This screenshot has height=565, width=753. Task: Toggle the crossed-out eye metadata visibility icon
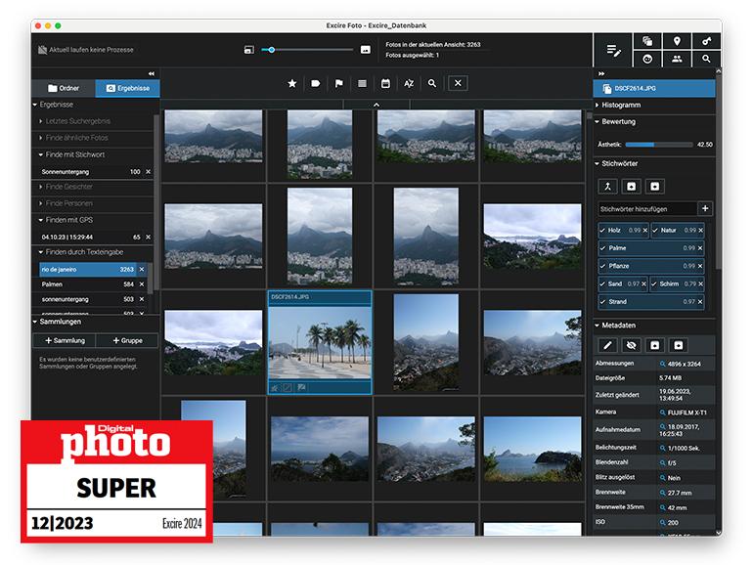point(631,345)
